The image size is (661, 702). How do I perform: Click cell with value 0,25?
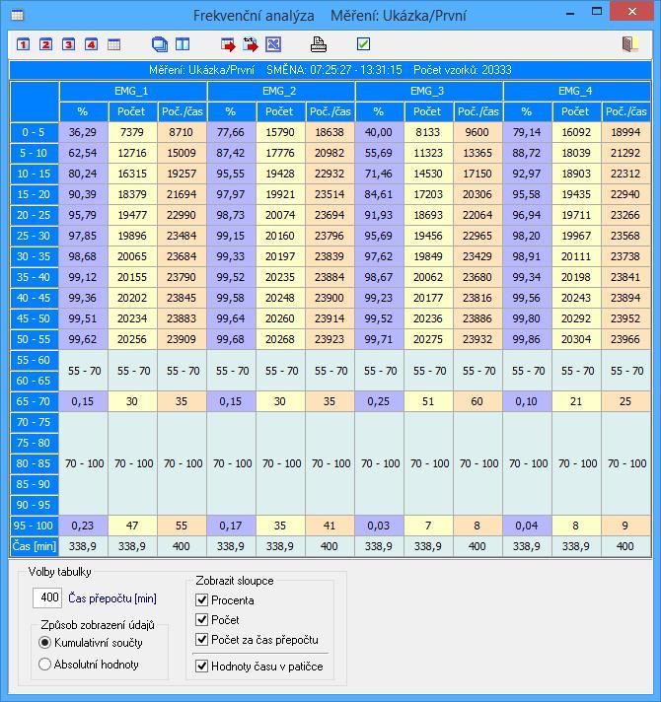379,401
